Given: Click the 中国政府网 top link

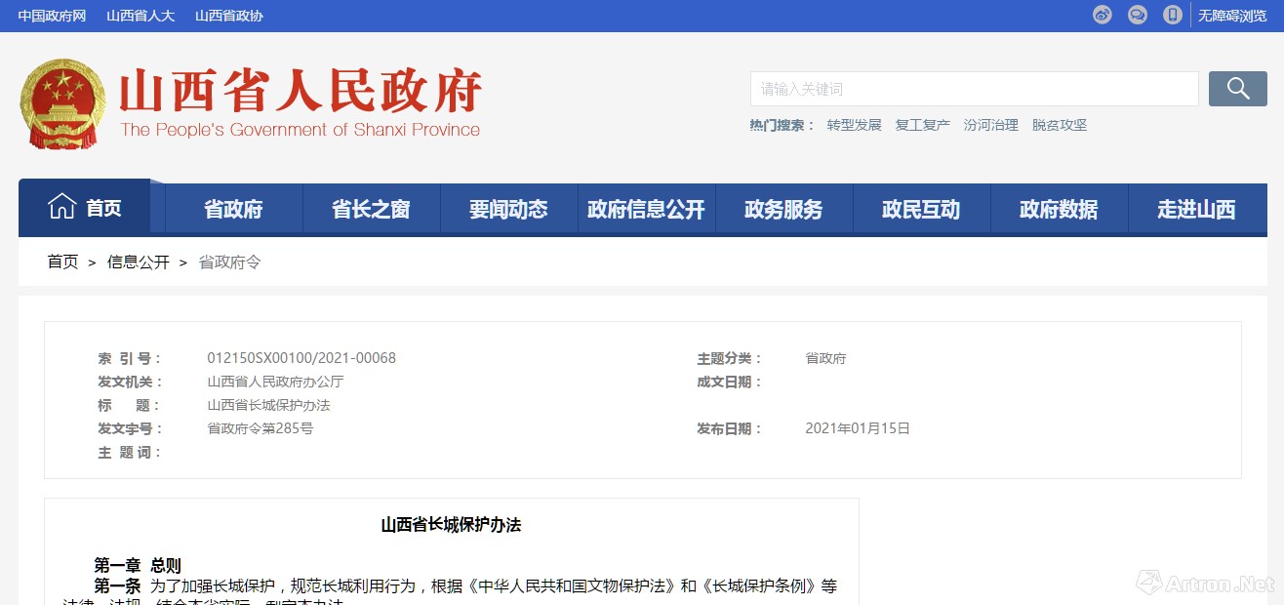Looking at the screenshot, I should tap(52, 16).
